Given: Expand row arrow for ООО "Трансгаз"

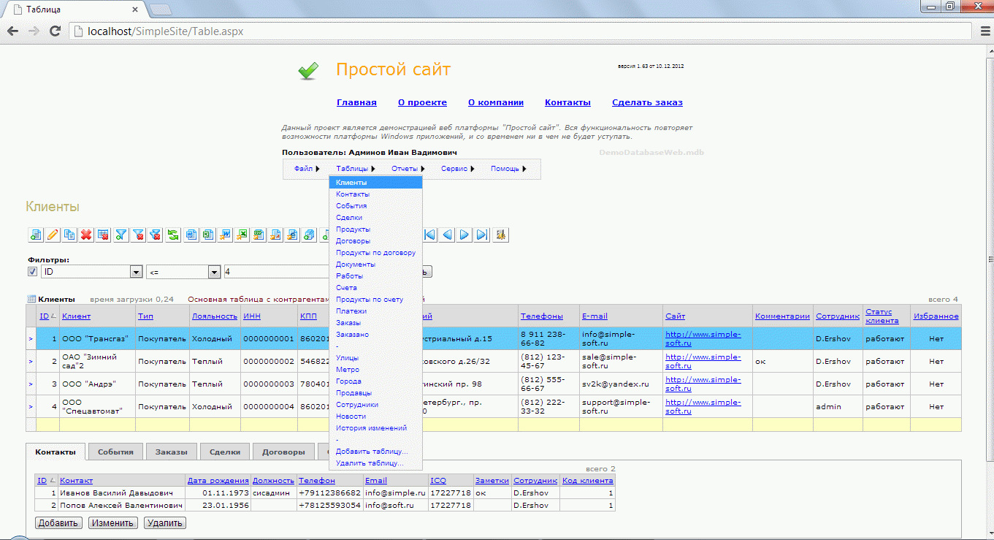Looking at the screenshot, I should coord(31,339).
